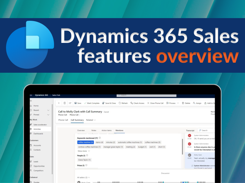
Task: Click the Process command
Action: pyautogui.click(x=171, y=103)
